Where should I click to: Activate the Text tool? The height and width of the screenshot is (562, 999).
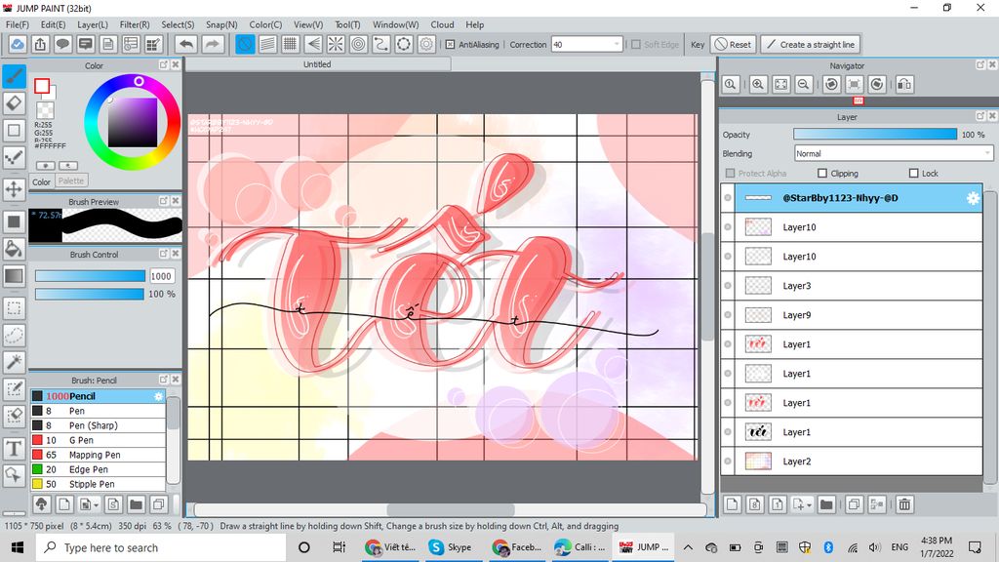coord(14,448)
